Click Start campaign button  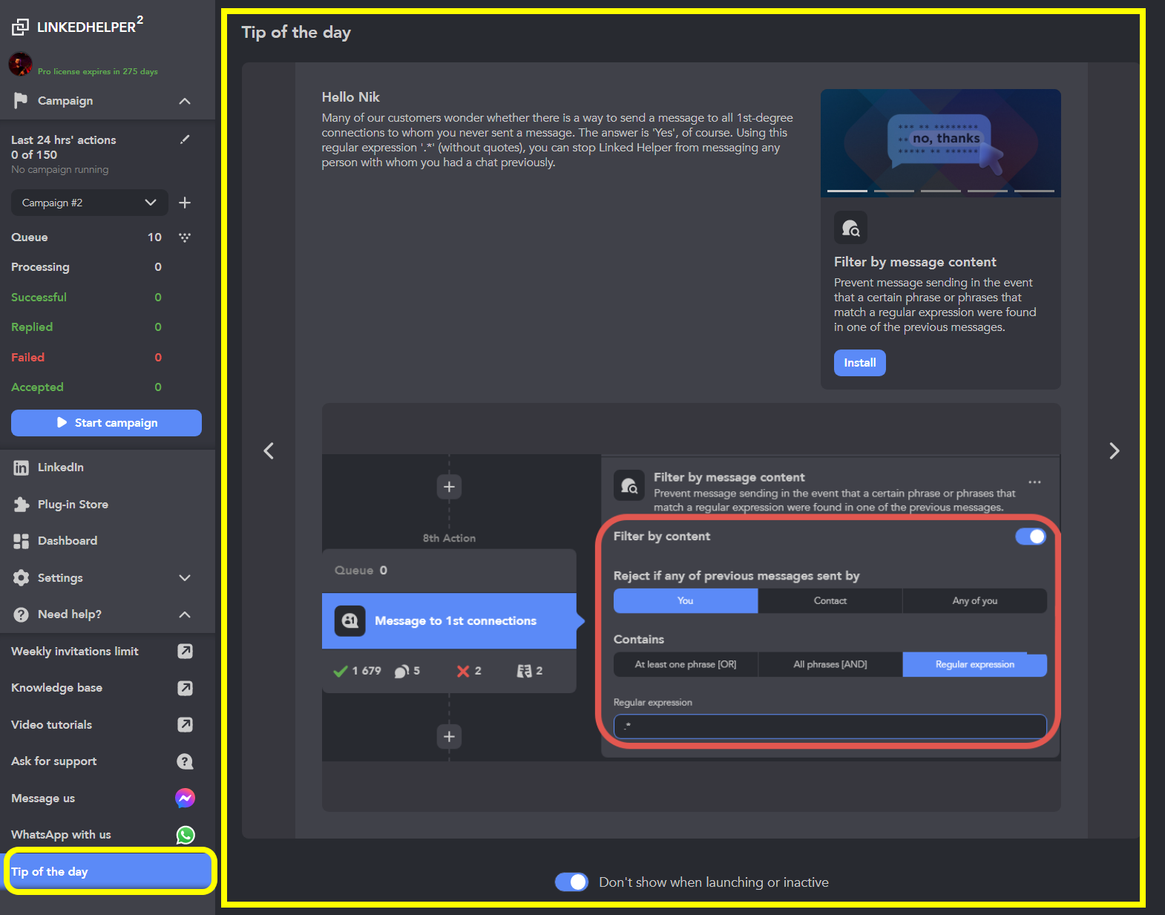[106, 423]
